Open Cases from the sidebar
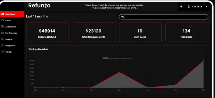This screenshot has width=215, height=98. pos(12,21)
